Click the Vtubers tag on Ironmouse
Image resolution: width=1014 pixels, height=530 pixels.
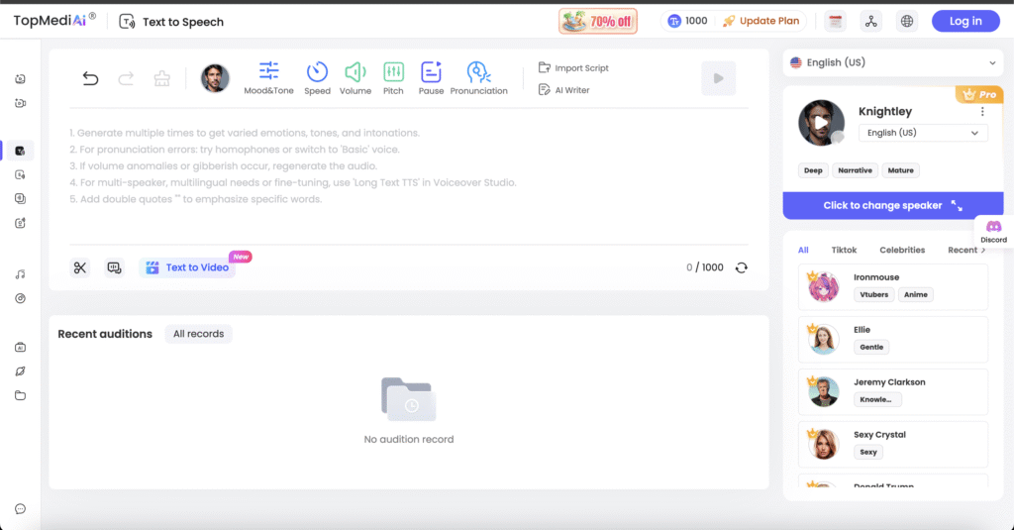(873, 294)
